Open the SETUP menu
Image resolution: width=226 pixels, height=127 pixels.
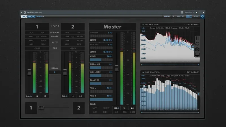tap(196, 16)
